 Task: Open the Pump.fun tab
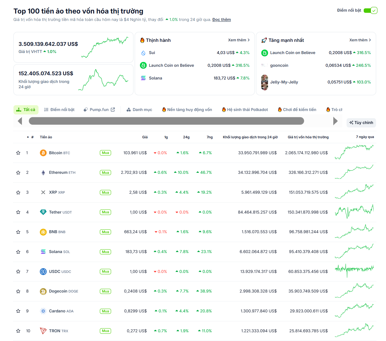[x=99, y=110]
